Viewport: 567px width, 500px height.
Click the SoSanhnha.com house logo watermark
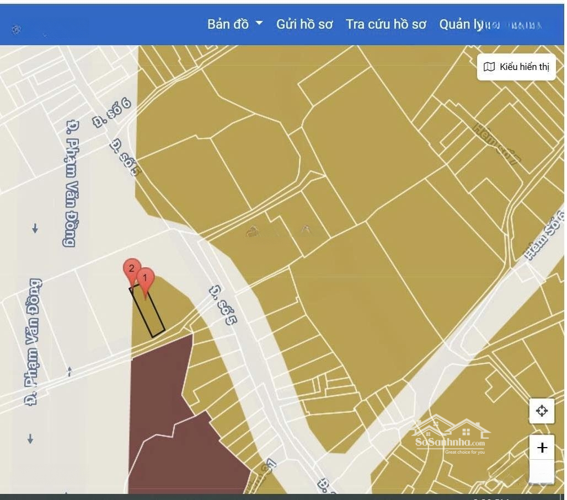[x=451, y=435]
